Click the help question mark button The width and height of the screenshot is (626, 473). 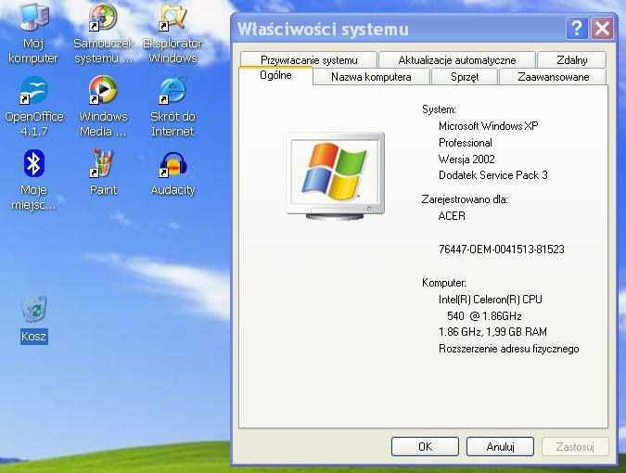577,29
